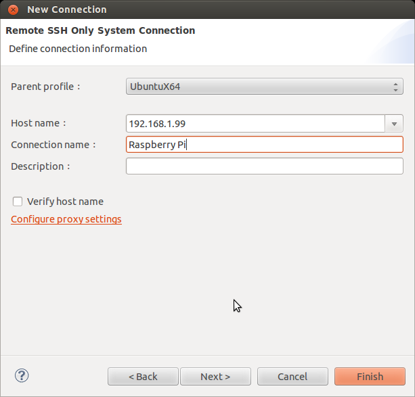Viewport: 415px width, 397px height.
Task: Click the Connection name label
Action: click(53, 145)
